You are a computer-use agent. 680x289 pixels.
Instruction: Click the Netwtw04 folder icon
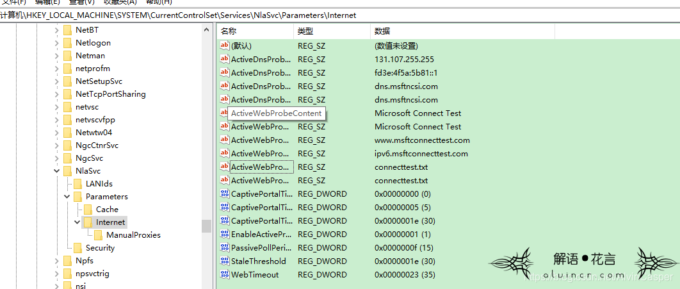(67, 133)
